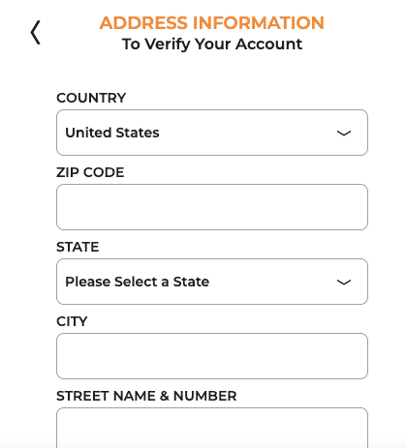The width and height of the screenshot is (406, 448).
Task: Click the chevron icon in Country field
Action: tap(344, 133)
